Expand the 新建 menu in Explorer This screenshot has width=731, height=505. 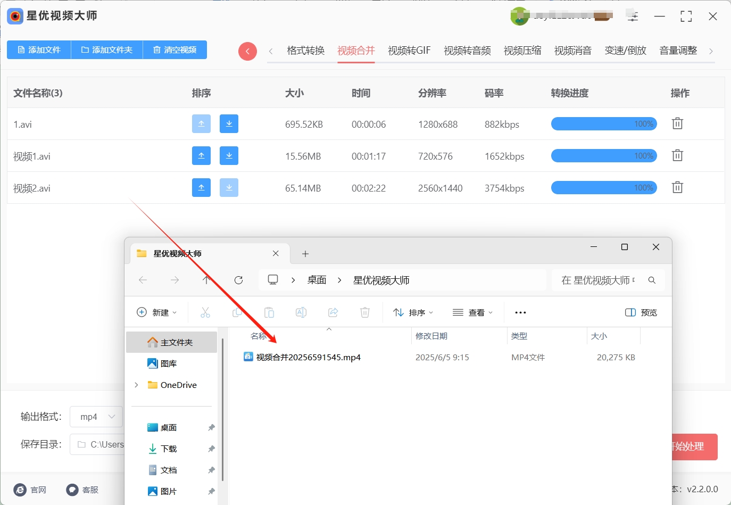[x=157, y=312]
